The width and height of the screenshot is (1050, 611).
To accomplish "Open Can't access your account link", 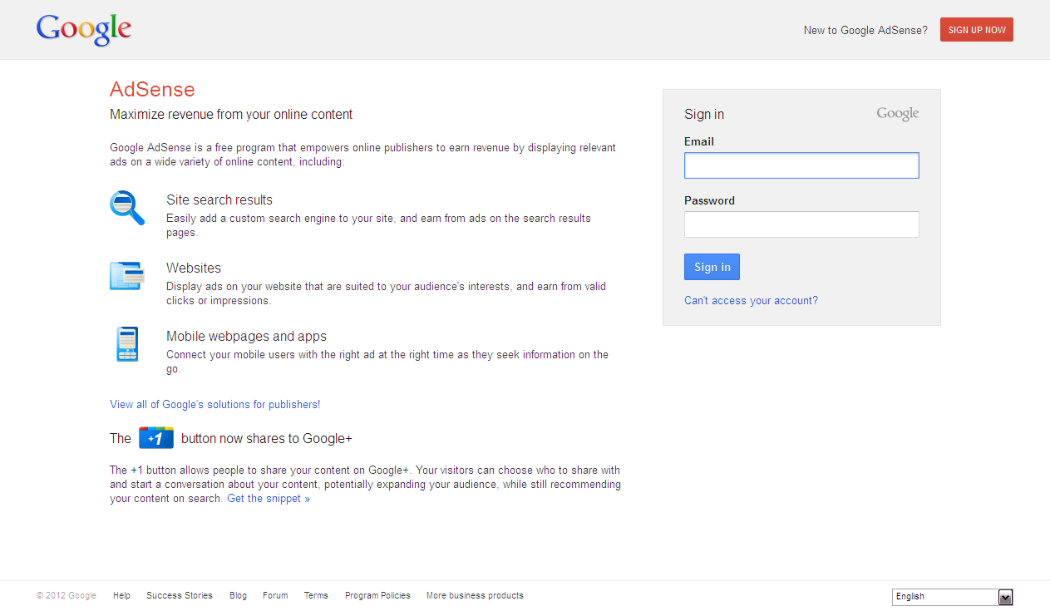I will click(751, 301).
